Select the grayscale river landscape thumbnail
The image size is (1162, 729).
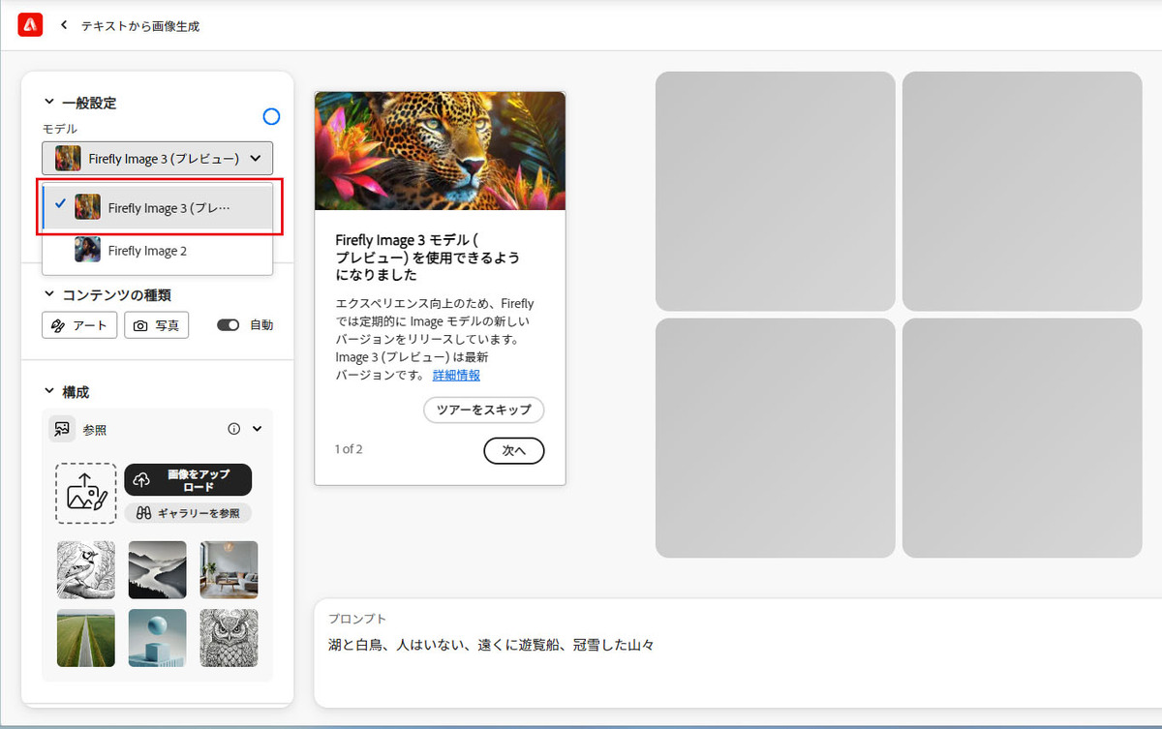158,569
